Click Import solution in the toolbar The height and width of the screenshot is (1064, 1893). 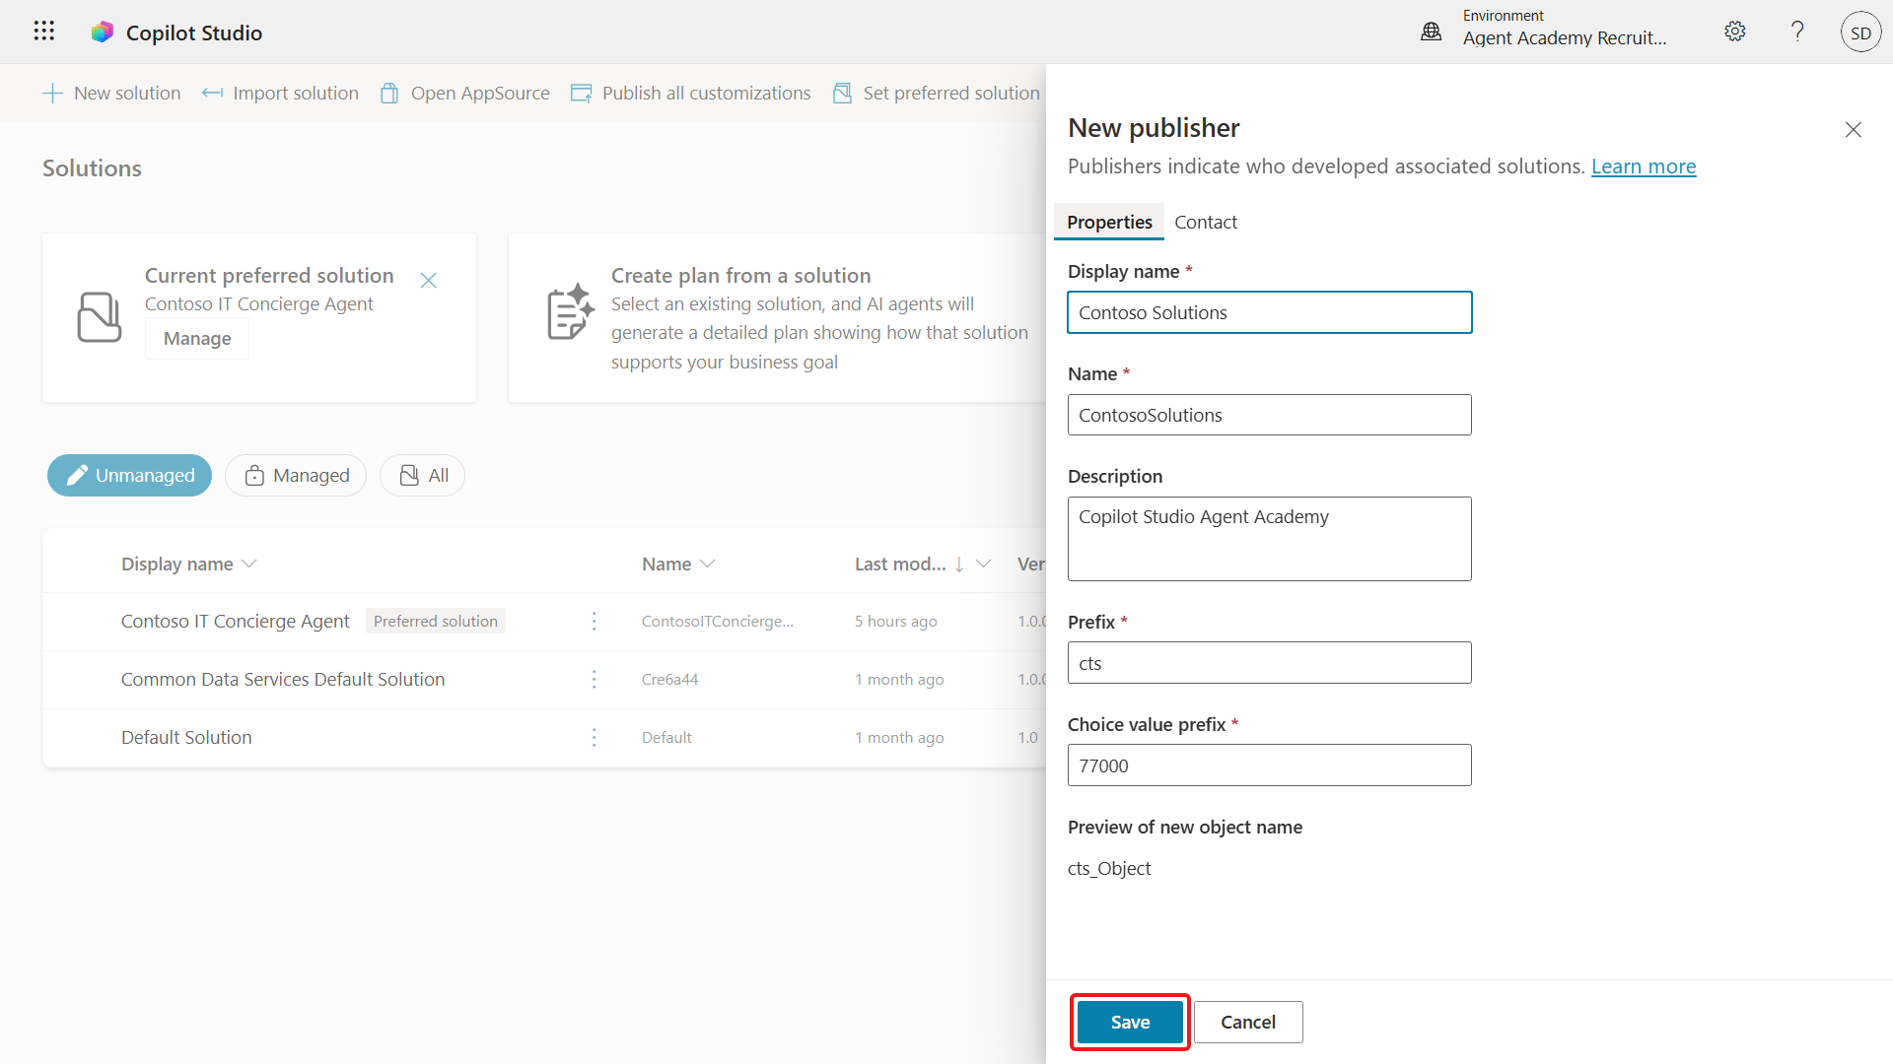coord(280,93)
